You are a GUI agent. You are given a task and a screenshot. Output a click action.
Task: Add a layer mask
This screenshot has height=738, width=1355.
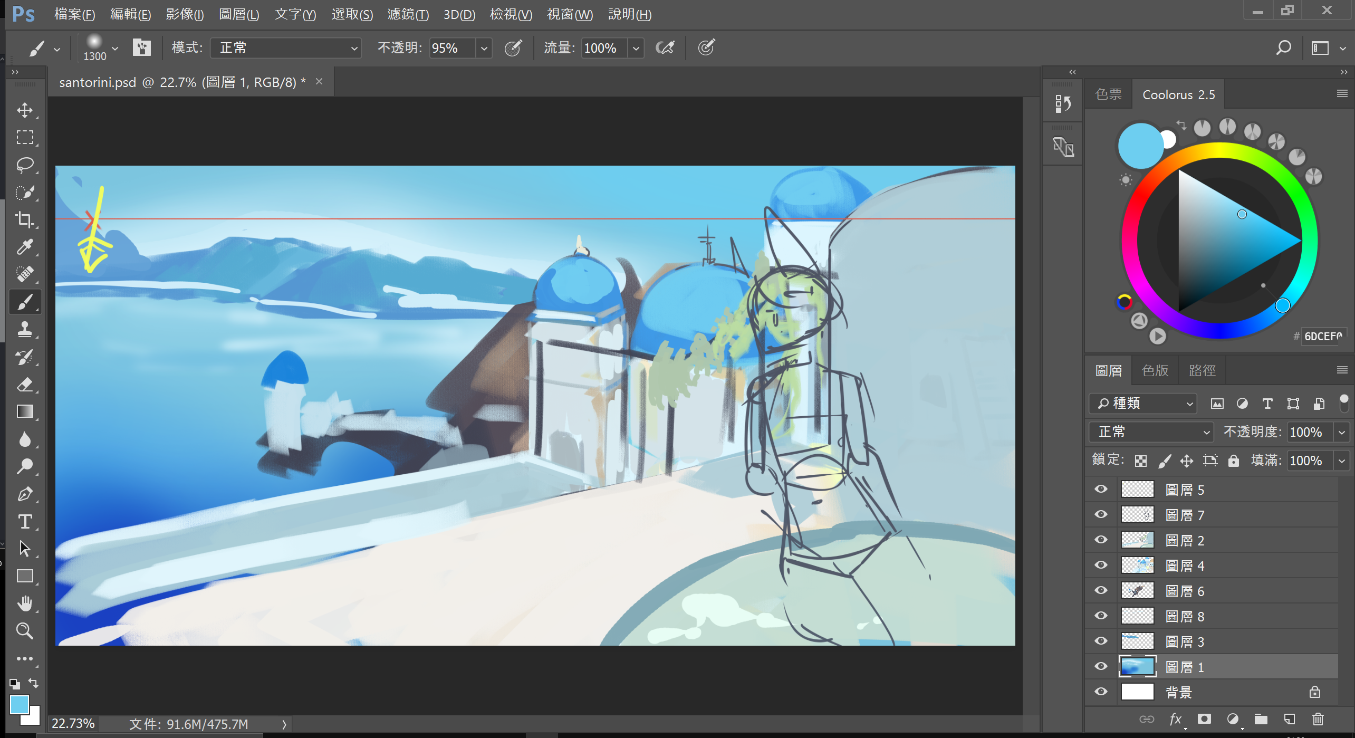[x=1204, y=720]
